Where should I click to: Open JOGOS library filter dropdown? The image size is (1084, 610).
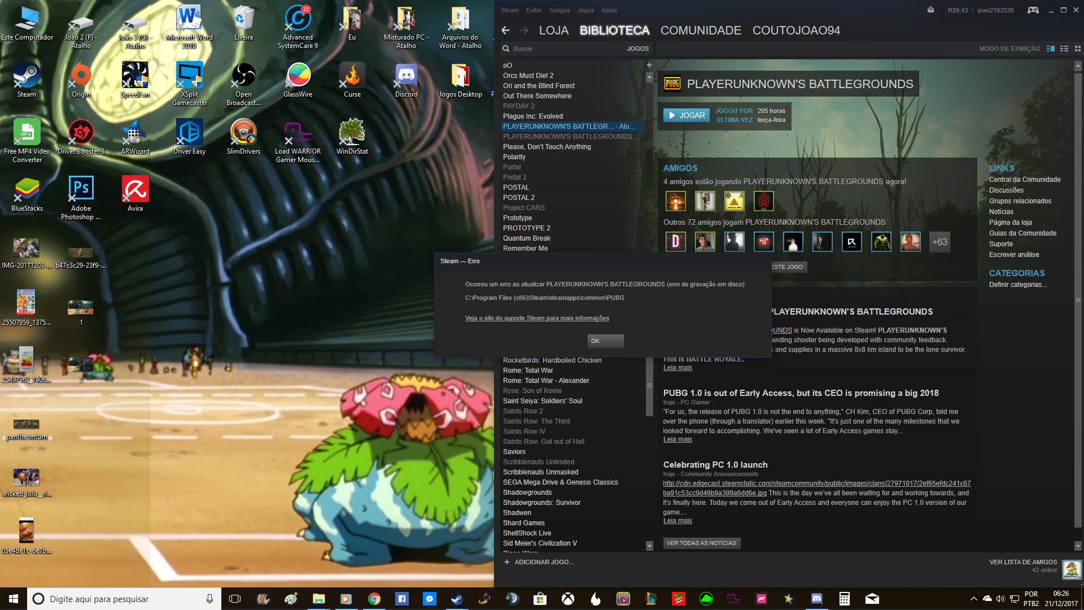click(x=638, y=49)
